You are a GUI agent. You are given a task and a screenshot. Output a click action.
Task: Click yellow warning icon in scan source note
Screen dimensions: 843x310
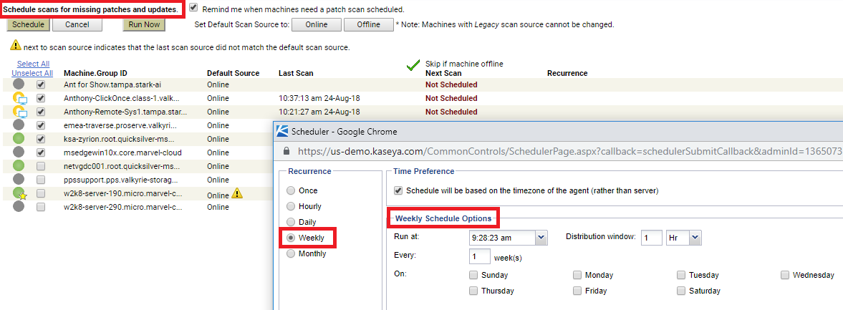pyautogui.click(x=16, y=45)
